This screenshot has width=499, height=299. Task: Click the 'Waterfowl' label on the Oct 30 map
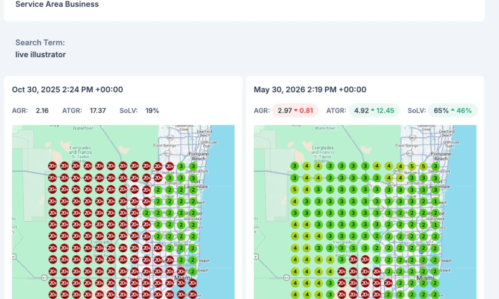pyautogui.click(x=83, y=128)
